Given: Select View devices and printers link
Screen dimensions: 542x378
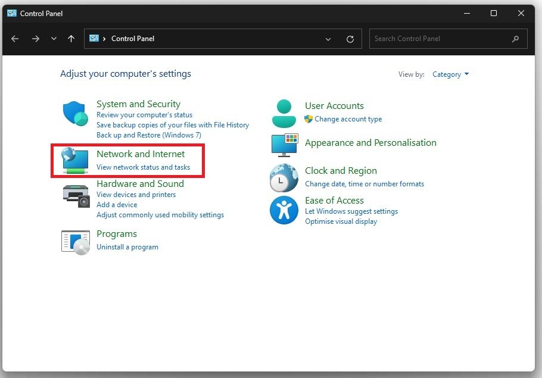Looking at the screenshot, I should (136, 195).
